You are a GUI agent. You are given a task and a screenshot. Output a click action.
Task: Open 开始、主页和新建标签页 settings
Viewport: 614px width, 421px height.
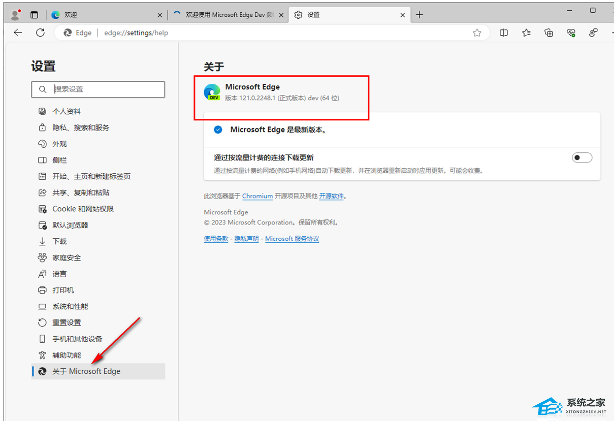(98, 176)
